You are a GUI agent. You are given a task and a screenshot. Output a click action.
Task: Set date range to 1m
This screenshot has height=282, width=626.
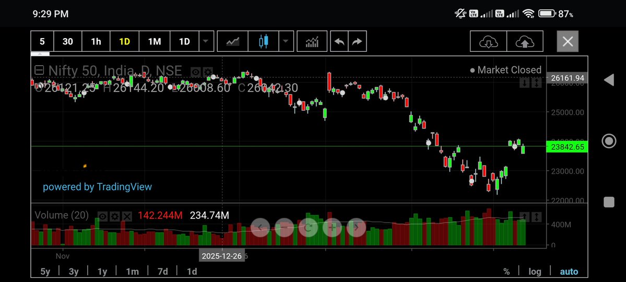click(x=132, y=272)
